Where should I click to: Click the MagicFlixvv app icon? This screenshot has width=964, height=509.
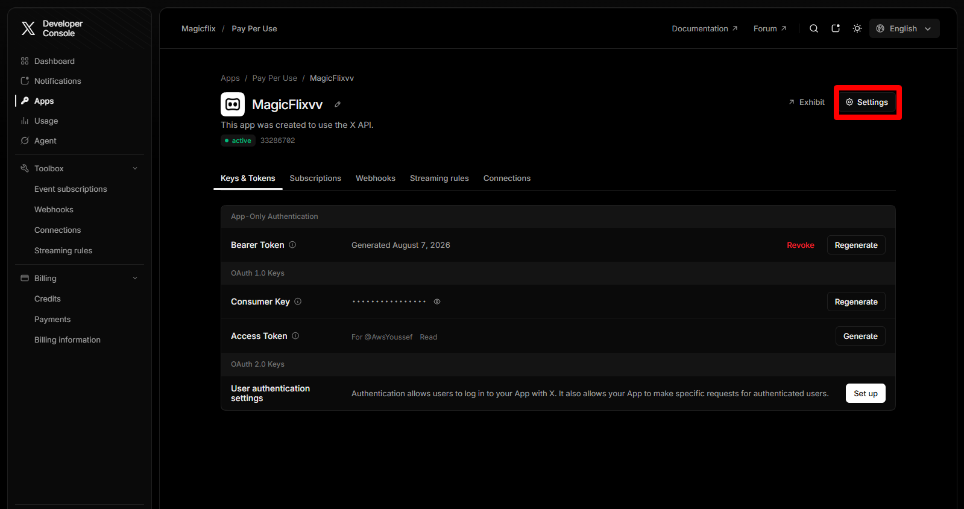click(233, 104)
